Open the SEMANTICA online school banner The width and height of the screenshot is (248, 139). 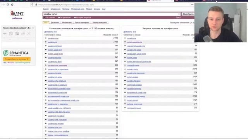16,53
